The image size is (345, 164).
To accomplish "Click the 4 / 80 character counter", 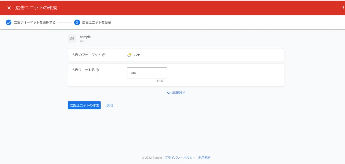I will pyautogui.click(x=160, y=81).
